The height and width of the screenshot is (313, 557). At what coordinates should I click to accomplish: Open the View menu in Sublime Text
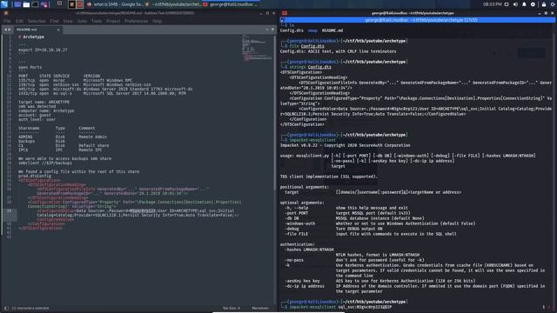tap(68, 21)
